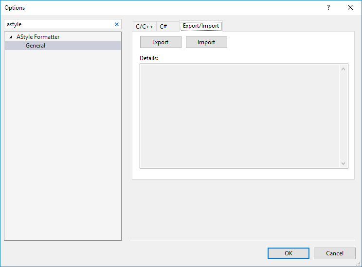362x267 pixels.
Task: Select the General tree item
Action: point(36,46)
